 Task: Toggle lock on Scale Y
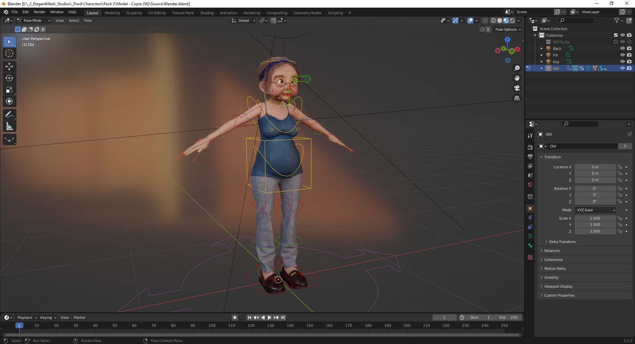[x=620, y=225]
